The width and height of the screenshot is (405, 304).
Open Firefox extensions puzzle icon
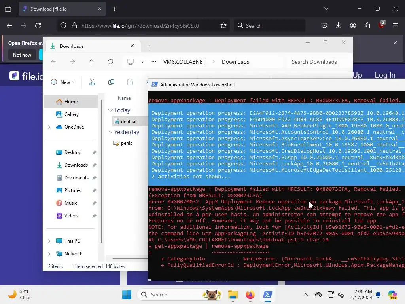(x=367, y=25)
